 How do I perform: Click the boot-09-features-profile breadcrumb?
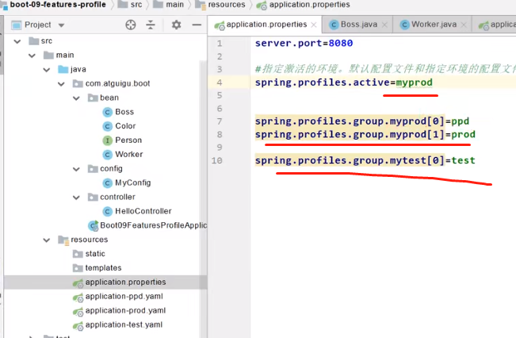click(x=58, y=5)
